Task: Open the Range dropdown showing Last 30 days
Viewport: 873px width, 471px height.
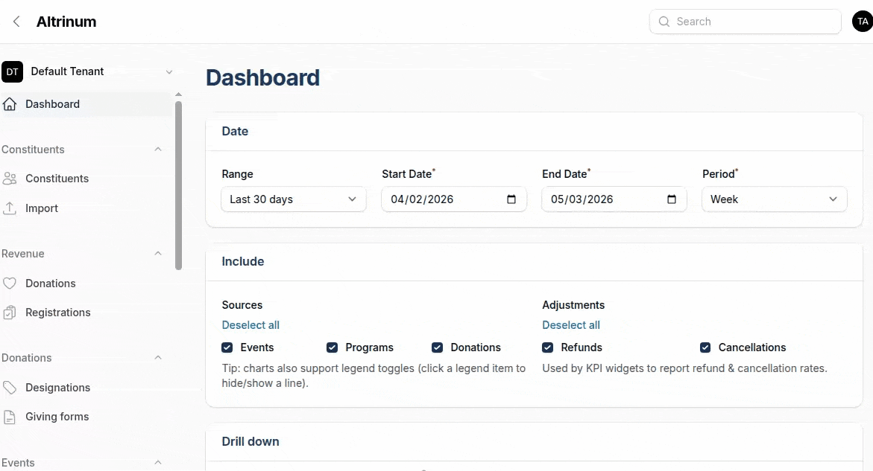Action: 293,199
